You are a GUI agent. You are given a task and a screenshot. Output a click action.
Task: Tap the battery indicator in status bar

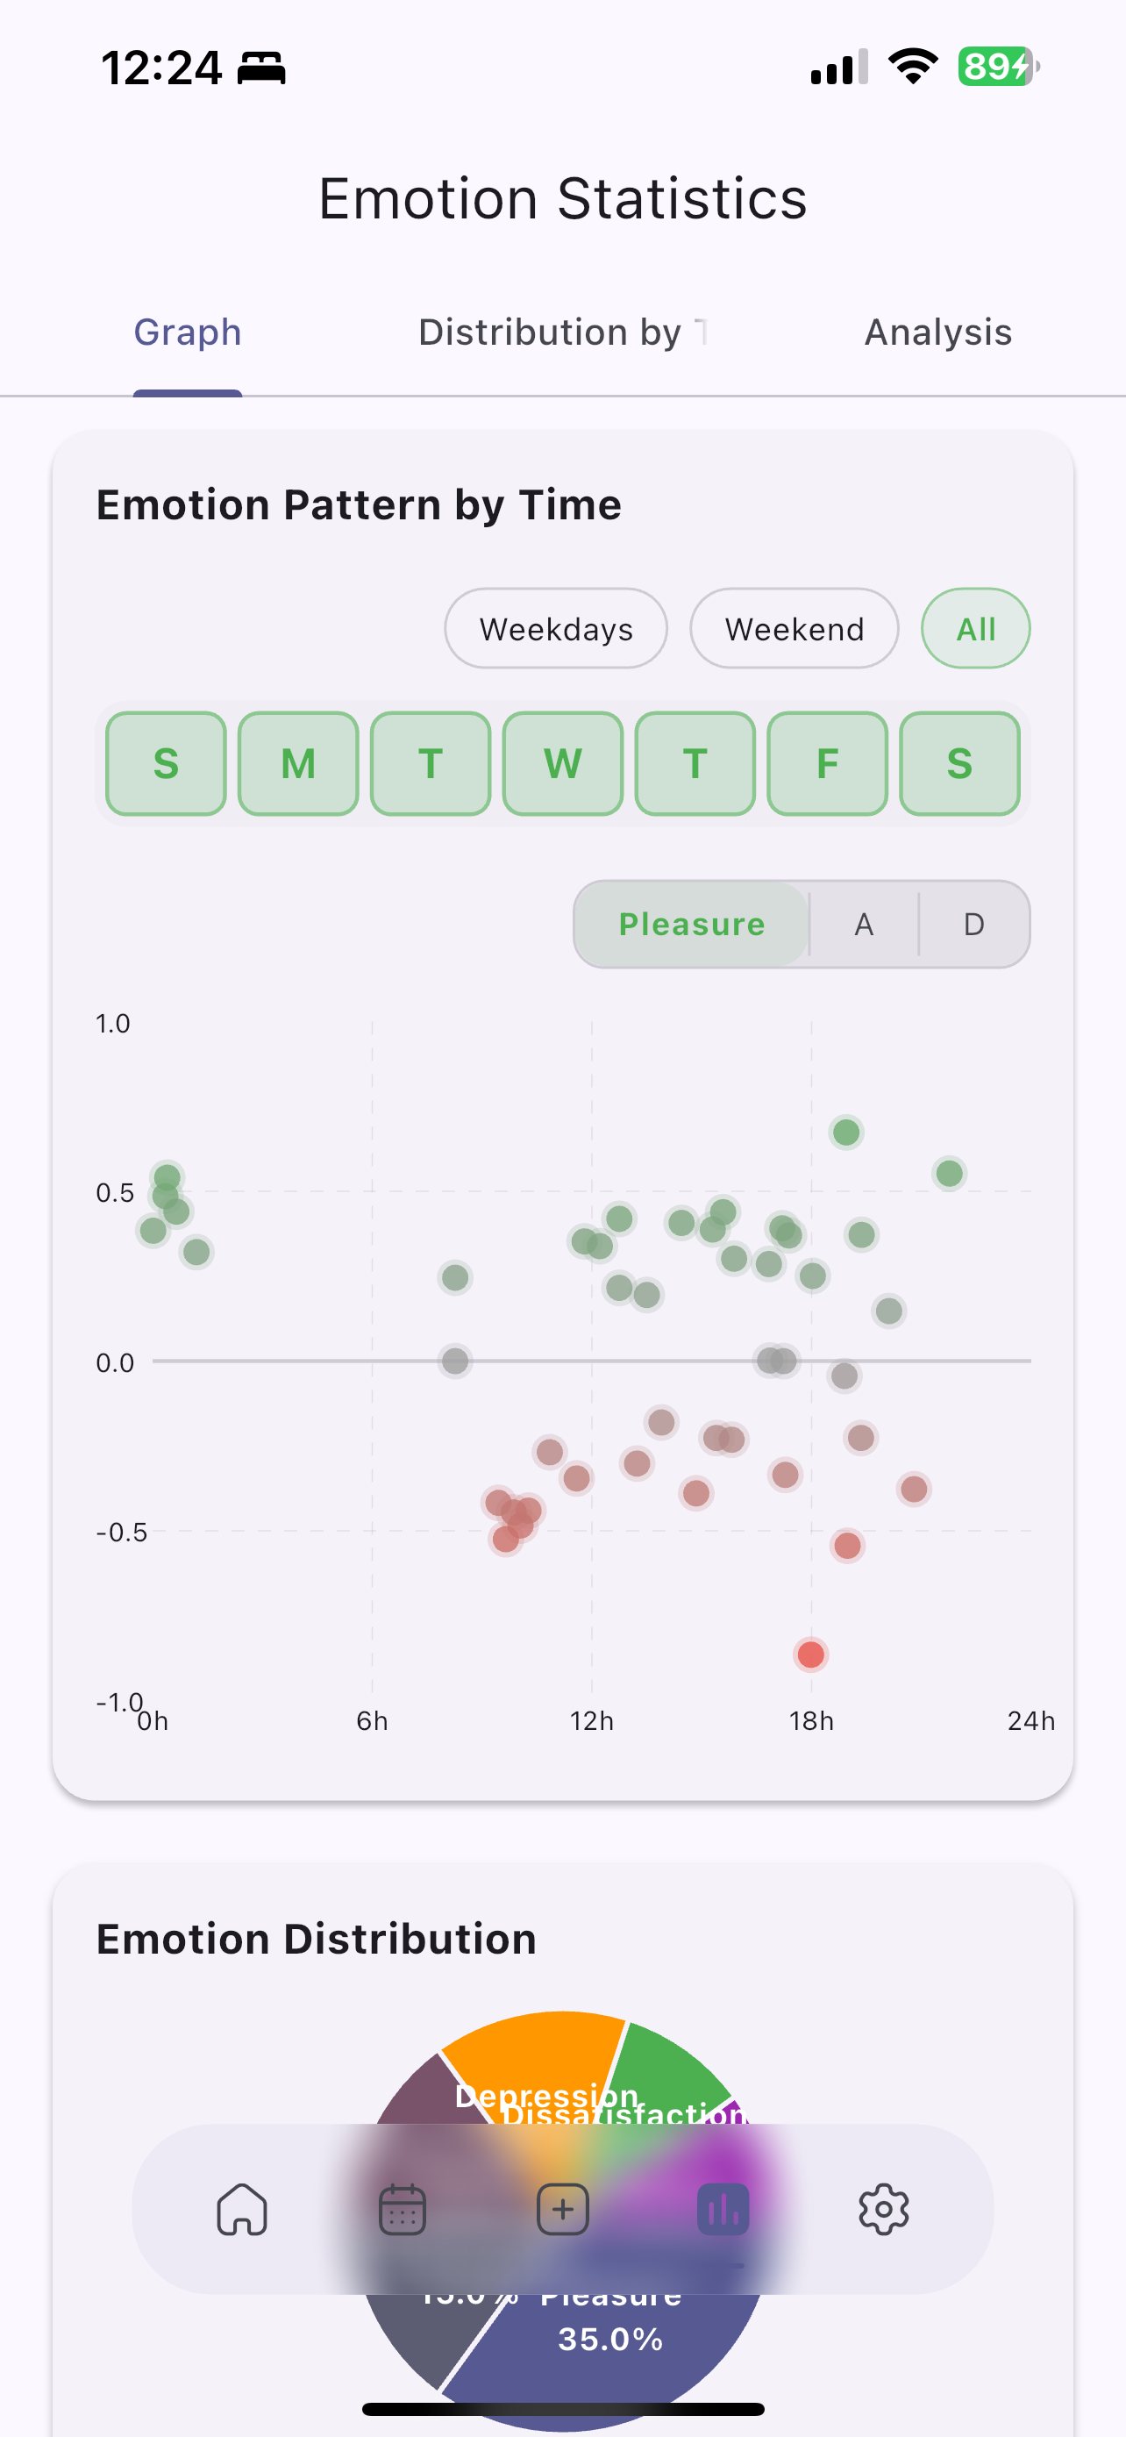(997, 68)
